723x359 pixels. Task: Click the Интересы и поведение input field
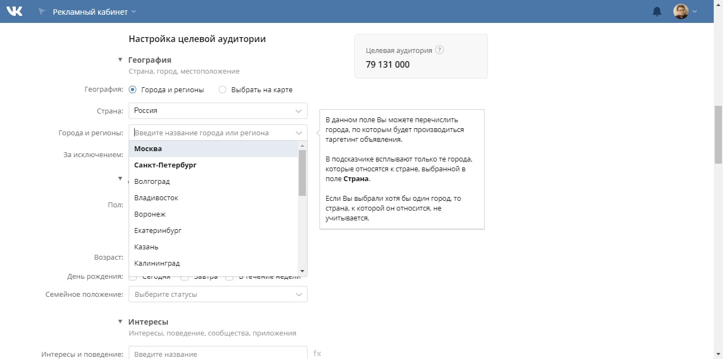(x=218, y=354)
